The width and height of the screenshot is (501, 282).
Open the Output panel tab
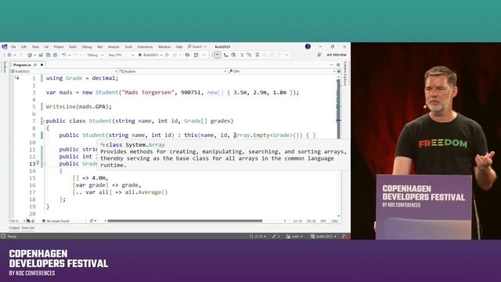click(x=14, y=228)
